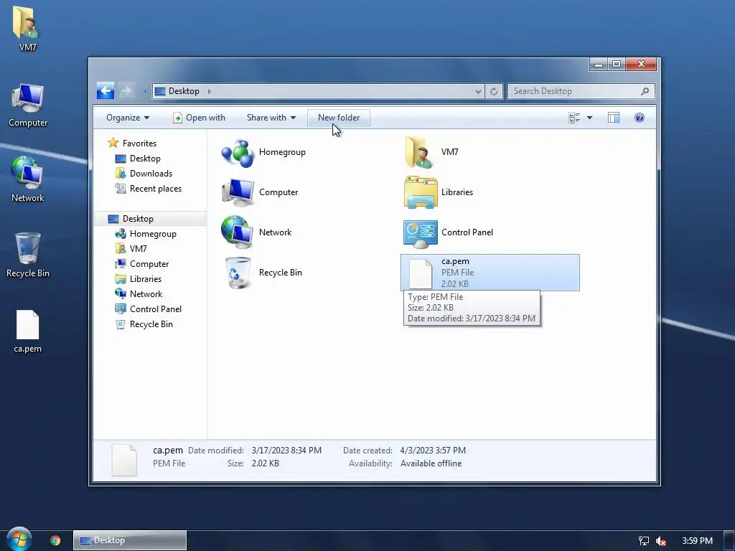Click Date created value 4/3/2023 3:57 PM
Viewport: 735px width, 551px height.
point(433,451)
